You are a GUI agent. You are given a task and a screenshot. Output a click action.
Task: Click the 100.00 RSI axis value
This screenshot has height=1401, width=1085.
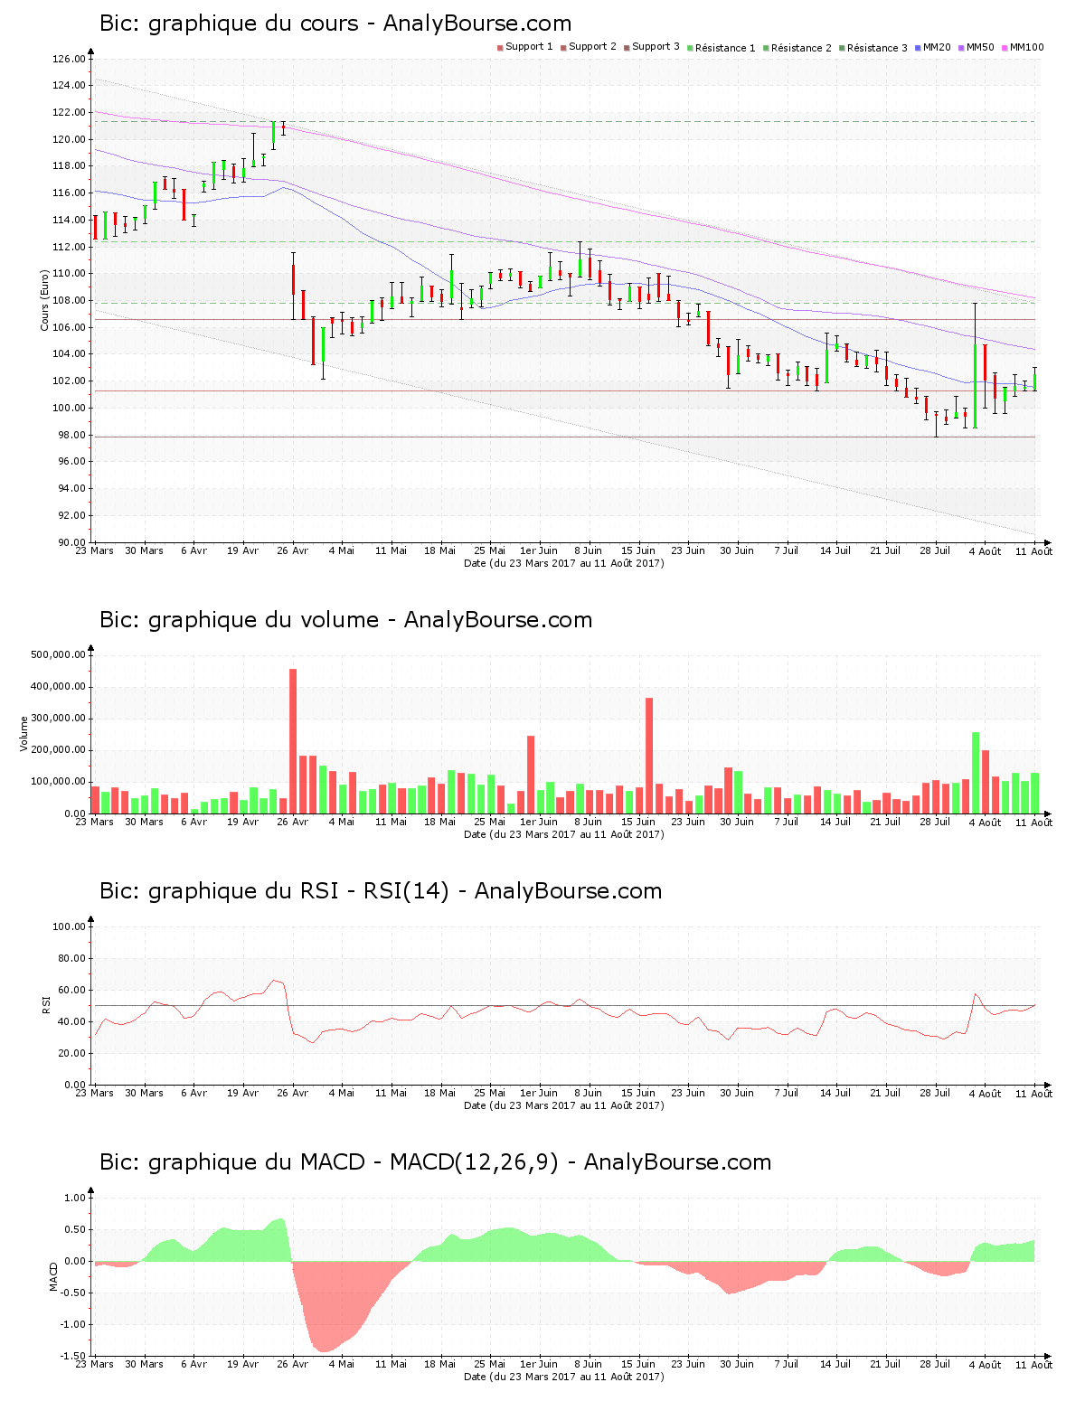point(70,926)
